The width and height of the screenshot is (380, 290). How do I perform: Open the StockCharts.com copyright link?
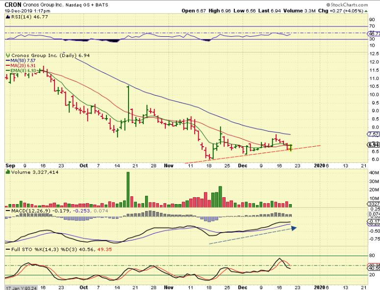click(x=347, y=4)
